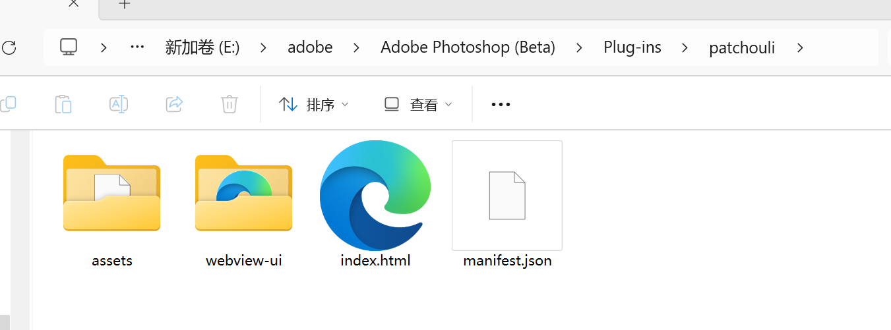Select the assets folder
The image size is (891, 330).
coord(112,204)
